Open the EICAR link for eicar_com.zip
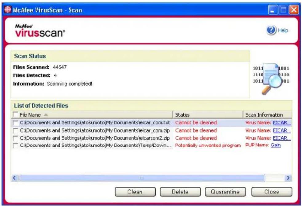 tap(282, 130)
